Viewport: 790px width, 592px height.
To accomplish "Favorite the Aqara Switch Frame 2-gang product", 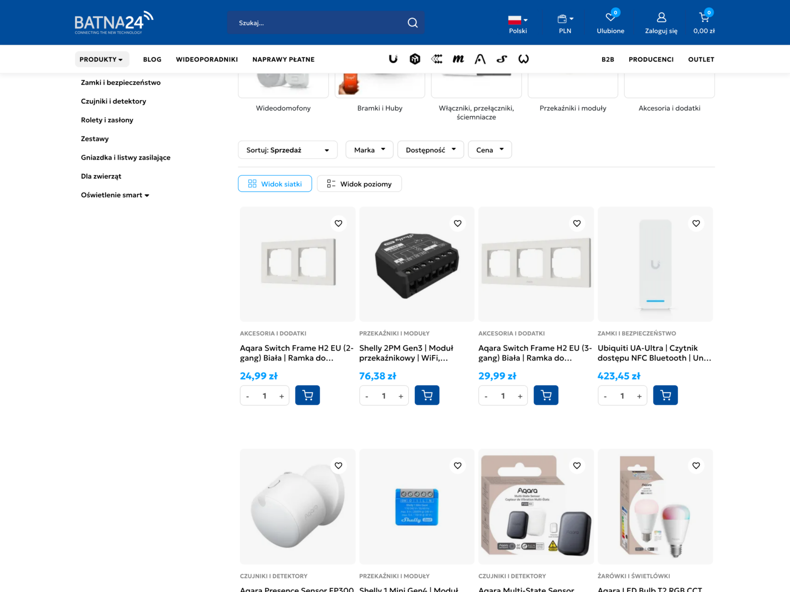I will (x=338, y=223).
